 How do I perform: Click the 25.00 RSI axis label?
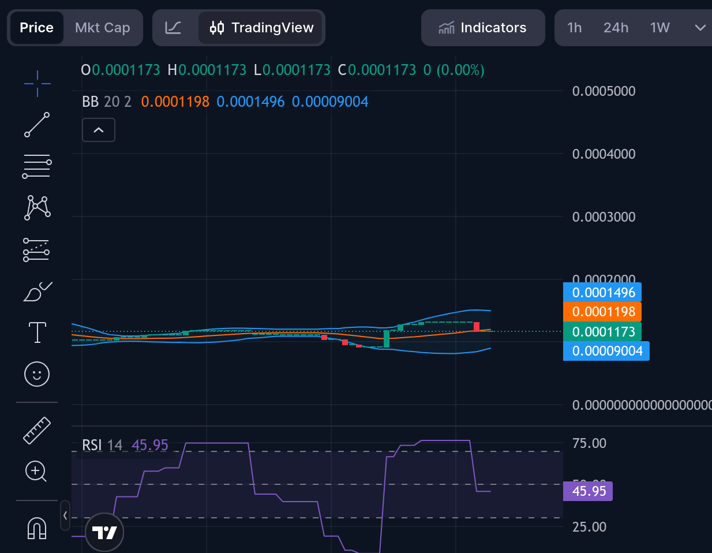coord(589,527)
